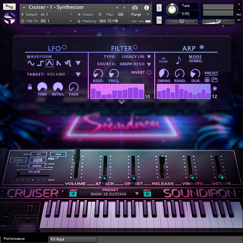Image resolution: width=243 pixels, height=243 pixels.
Task: Open the LFO TARGET dropdown arrow
Action: [x=78, y=74]
